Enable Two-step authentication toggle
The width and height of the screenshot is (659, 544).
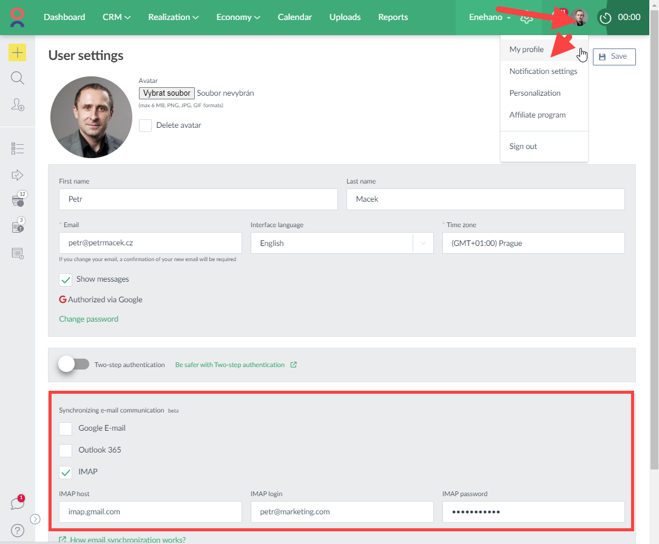(73, 363)
